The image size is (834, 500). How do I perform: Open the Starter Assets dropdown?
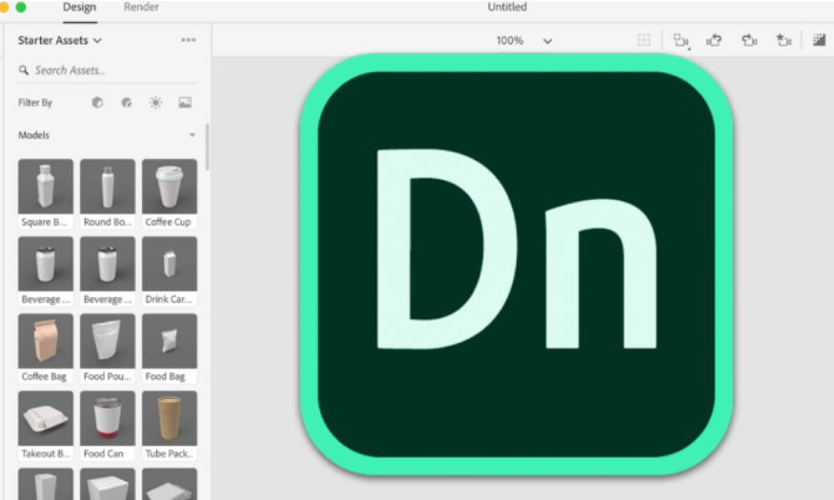(x=59, y=40)
